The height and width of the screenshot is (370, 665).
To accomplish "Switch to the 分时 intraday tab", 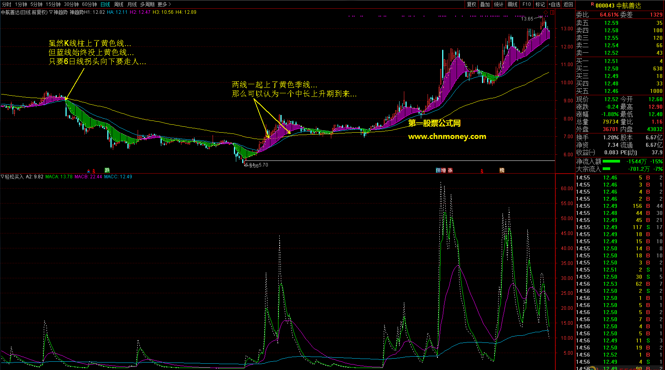I will point(6,4).
